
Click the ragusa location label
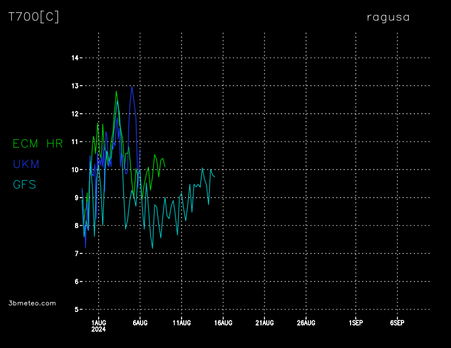(x=388, y=17)
